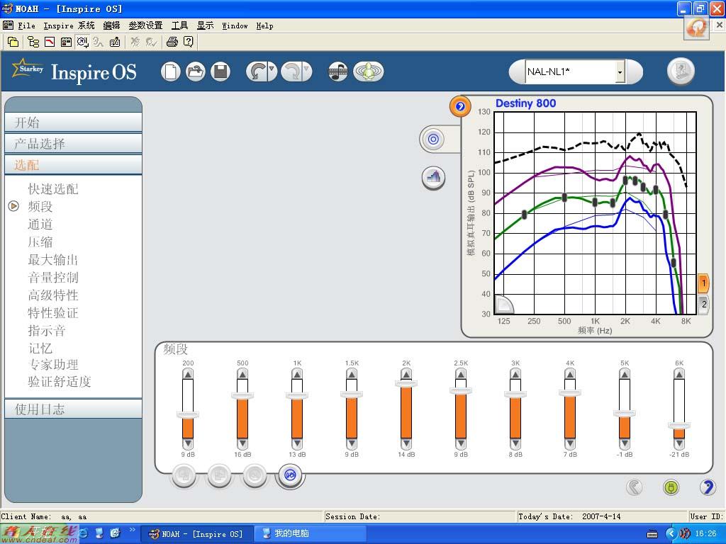The image size is (726, 544).
Task: Open the 编辑 menu
Action: (x=111, y=26)
